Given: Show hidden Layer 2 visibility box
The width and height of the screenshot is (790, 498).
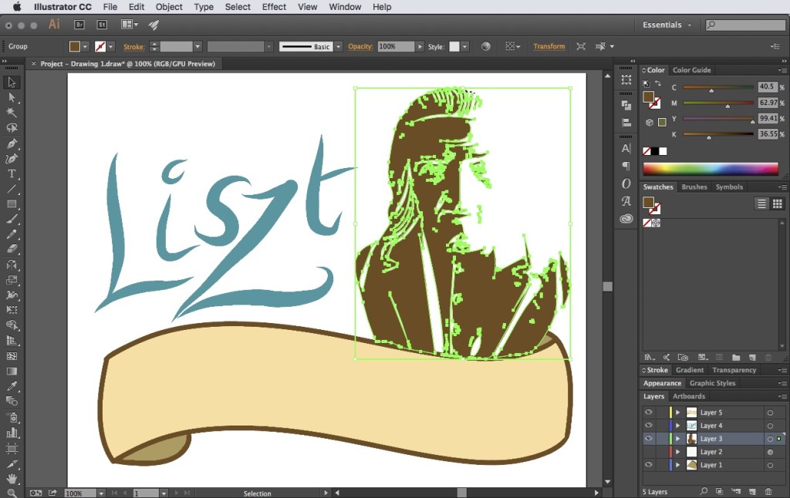Looking at the screenshot, I should [648, 452].
